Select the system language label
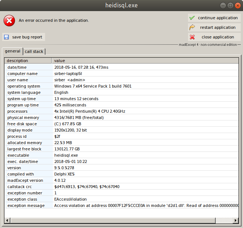This screenshot has width=243, height=228. (x=24, y=92)
